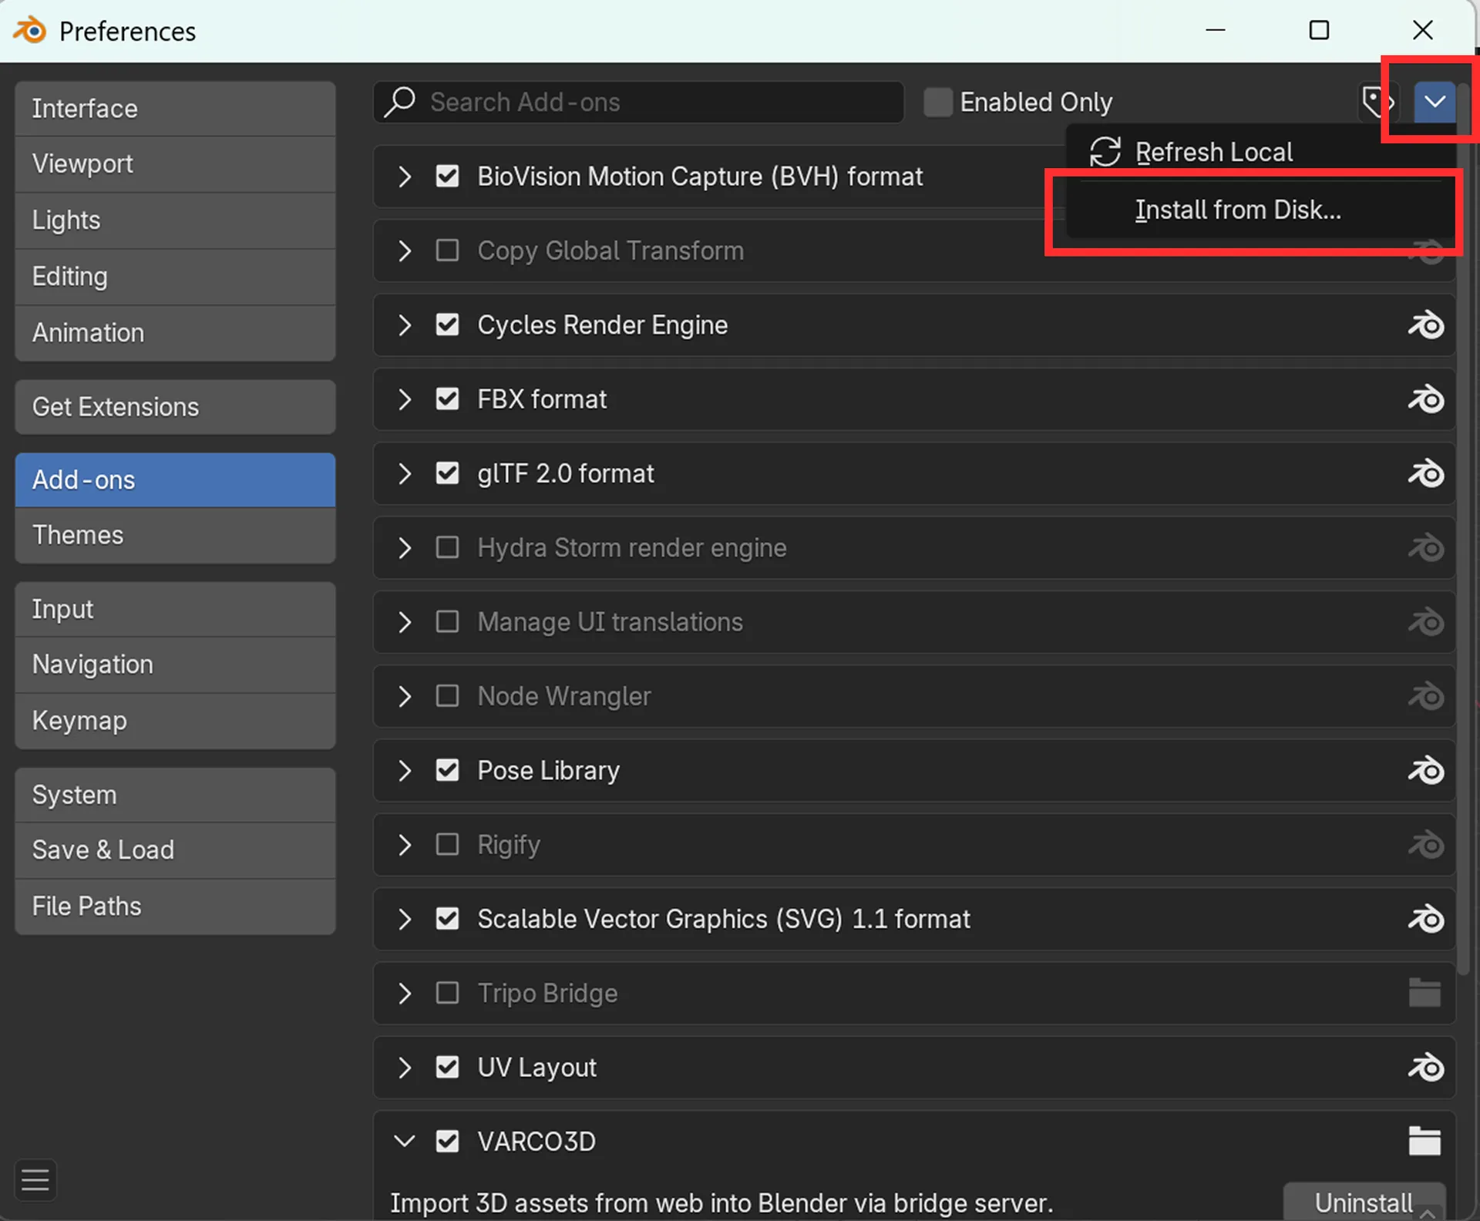This screenshot has width=1480, height=1221.
Task: Enable the Tripo Bridge add-on checkbox
Action: pos(447,993)
